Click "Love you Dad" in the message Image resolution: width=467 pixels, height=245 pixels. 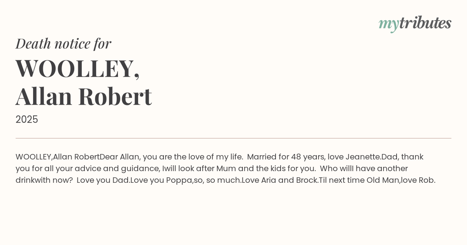[x=102, y=180]
